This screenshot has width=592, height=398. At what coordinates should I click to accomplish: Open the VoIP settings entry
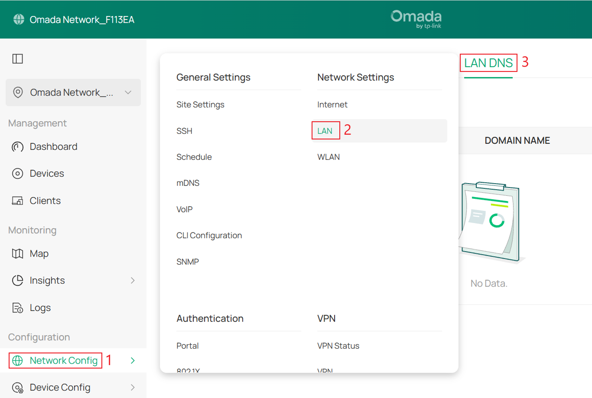(x=184, y=209)
